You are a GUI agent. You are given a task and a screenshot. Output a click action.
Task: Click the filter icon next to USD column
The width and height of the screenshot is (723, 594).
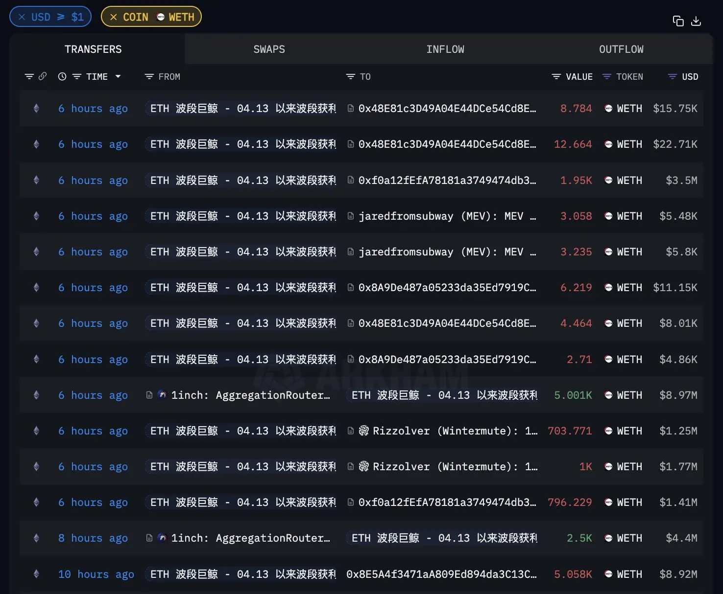(x=672, y=77)
